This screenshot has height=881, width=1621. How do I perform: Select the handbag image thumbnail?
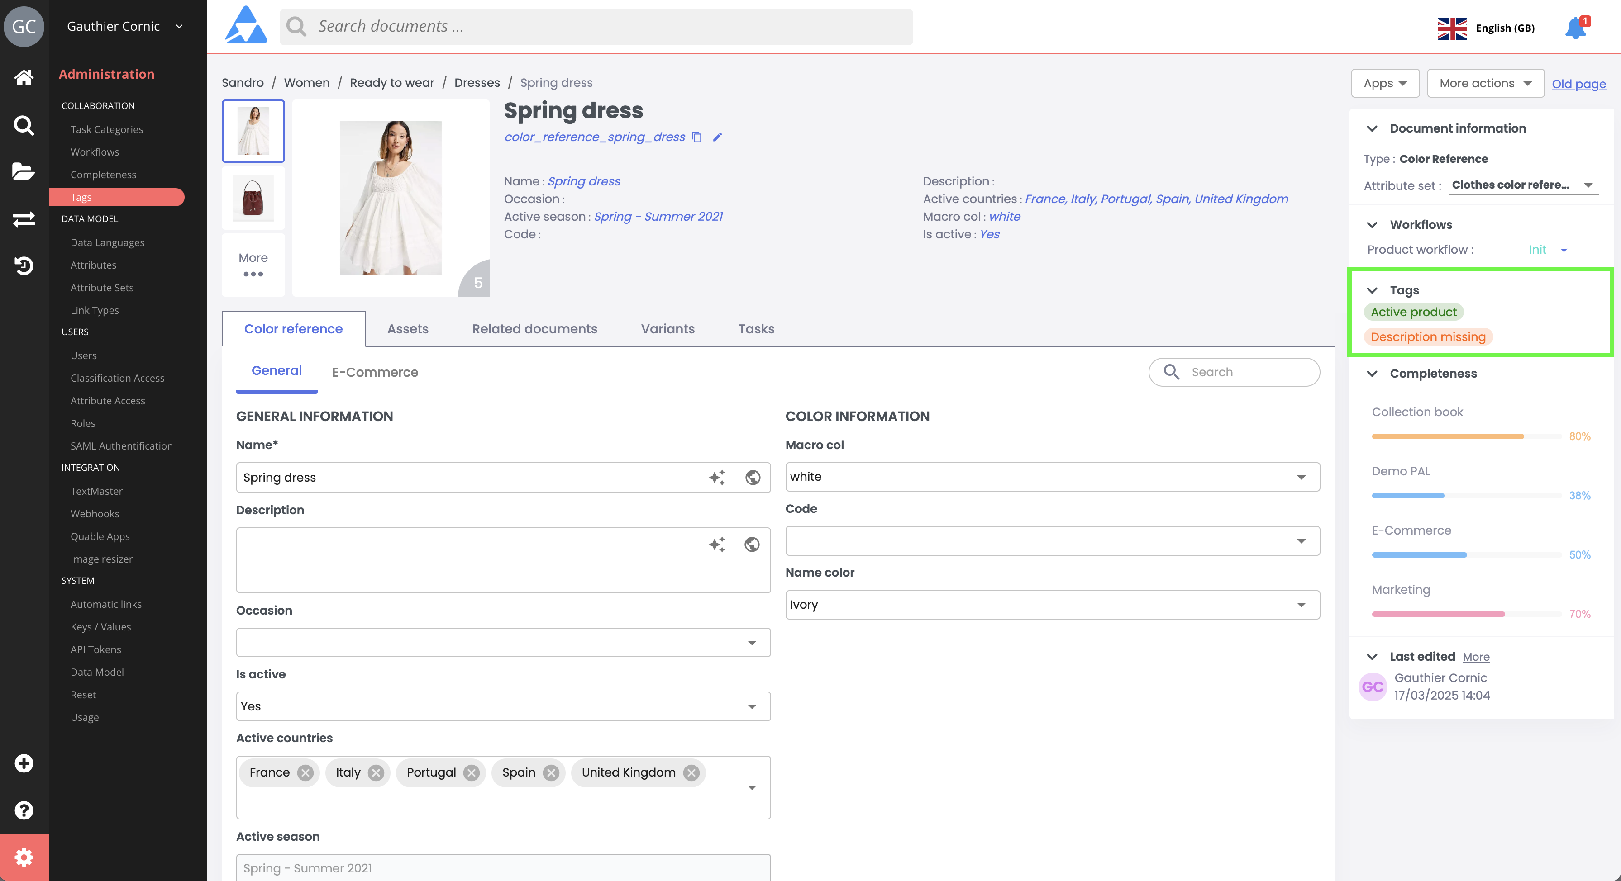pos(253,198)
